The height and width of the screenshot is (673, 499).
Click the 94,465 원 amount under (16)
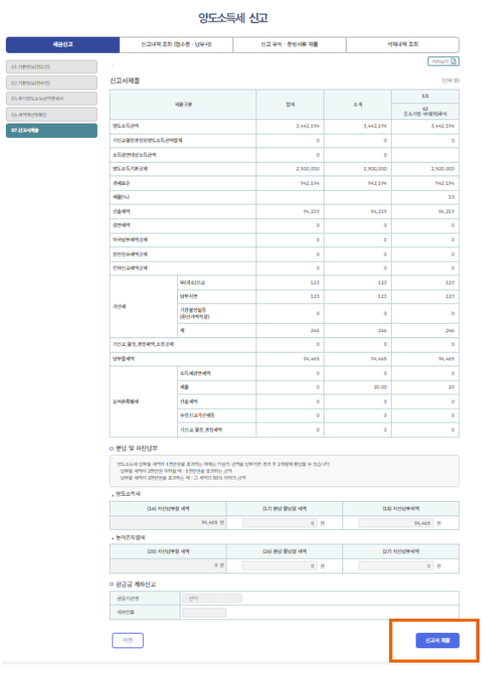213,523
